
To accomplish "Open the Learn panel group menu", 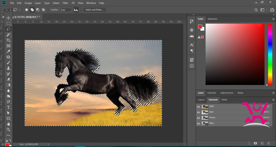I will (273, 93).
